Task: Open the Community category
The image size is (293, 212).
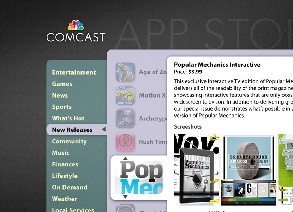Action: 69,141
